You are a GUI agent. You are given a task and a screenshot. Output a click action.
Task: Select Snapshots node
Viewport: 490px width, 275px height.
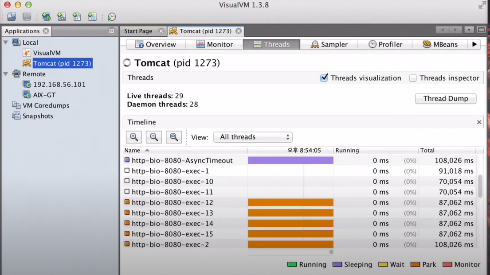(x=38, y=116)
